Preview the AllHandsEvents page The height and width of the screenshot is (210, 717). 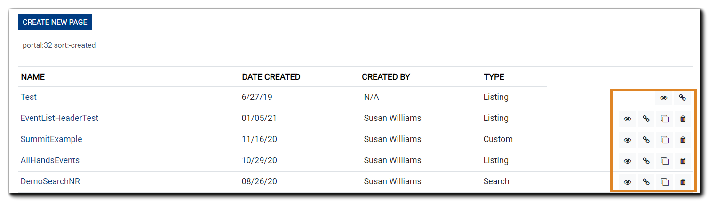coord(627,161)
